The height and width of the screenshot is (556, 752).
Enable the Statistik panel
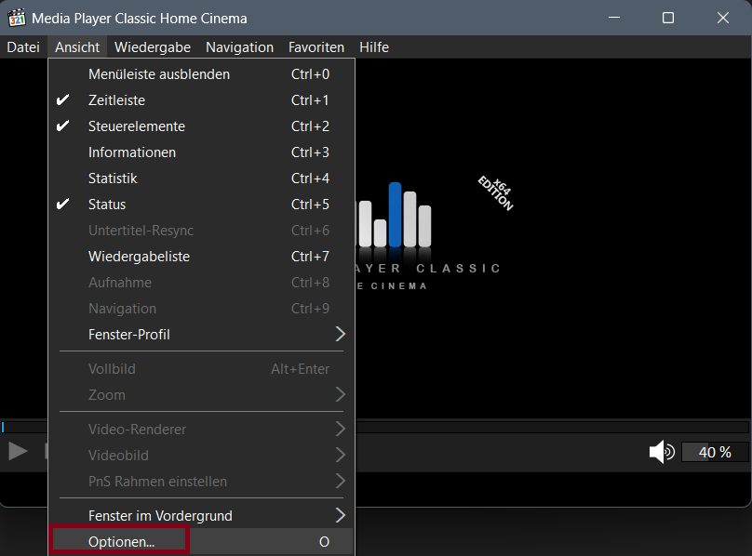pos(201,179)
